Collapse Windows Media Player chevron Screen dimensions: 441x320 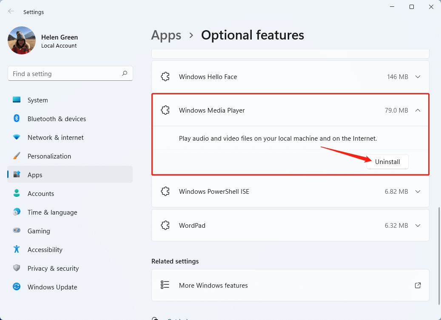418,110
